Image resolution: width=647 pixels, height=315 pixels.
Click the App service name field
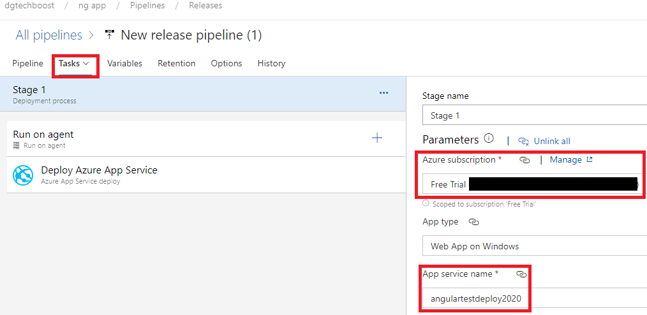point(475,298)
